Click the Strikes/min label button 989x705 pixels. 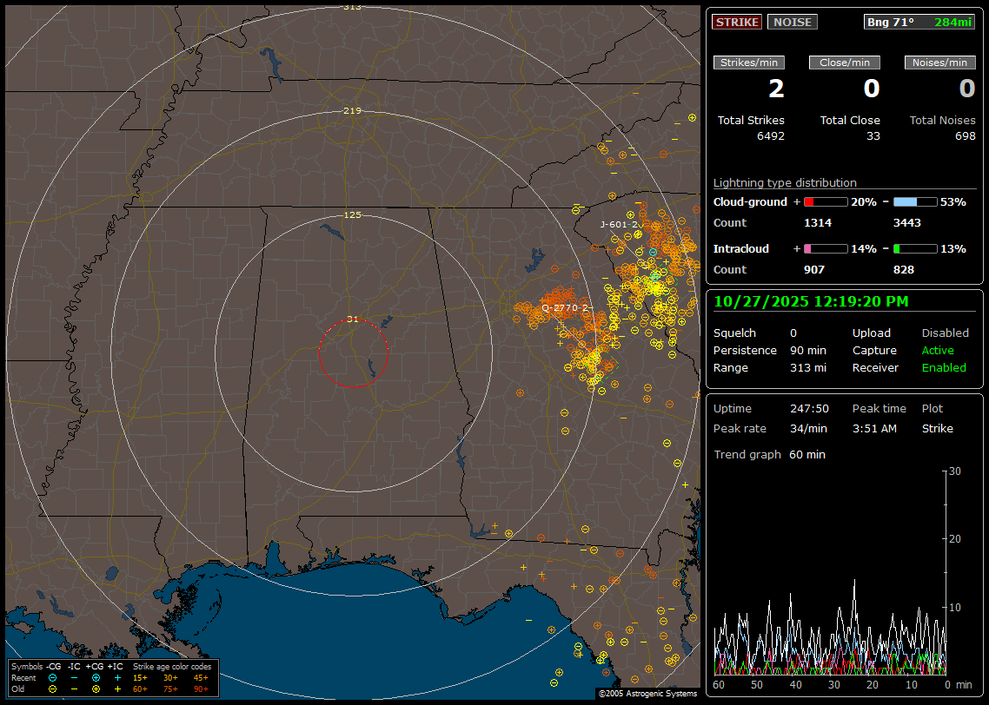coord(749,63)
